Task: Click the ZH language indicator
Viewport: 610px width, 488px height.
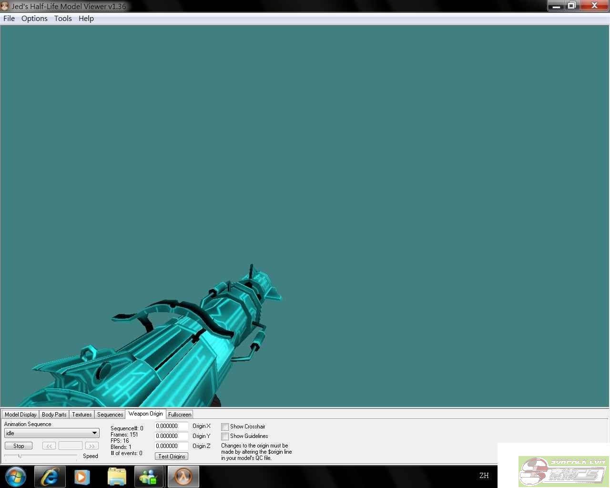Action: (x=484, y=476)
